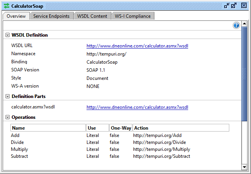Click the Literal value in Add row
The height and width of the screenshot is (174, 251).
pos(93,135)
